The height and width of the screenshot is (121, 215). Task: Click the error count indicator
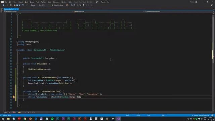click(15, 112)
